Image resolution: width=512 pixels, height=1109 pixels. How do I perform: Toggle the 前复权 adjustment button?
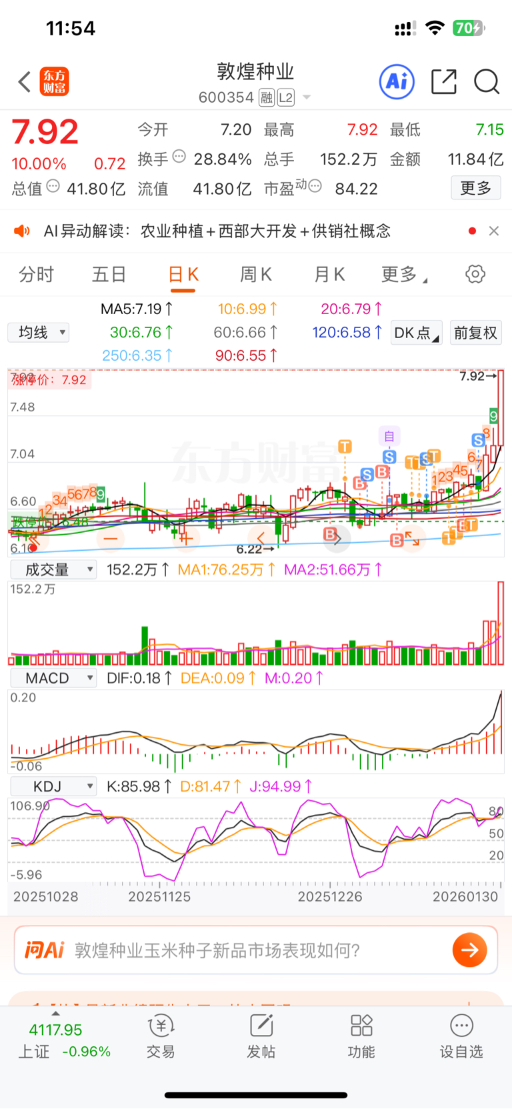(x=475, y=333)
